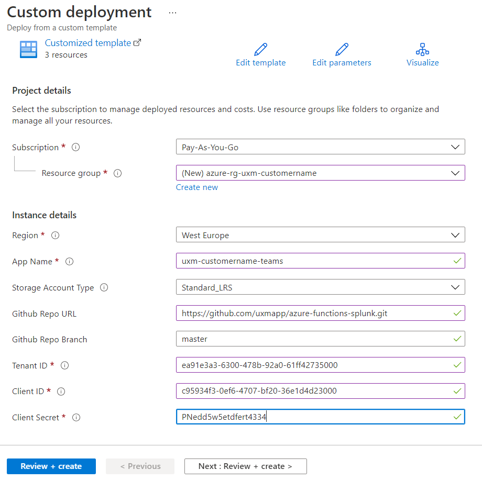Click the Edit template pencil icon
Viewport: 482px width, 481px height.
coord(260,50)
